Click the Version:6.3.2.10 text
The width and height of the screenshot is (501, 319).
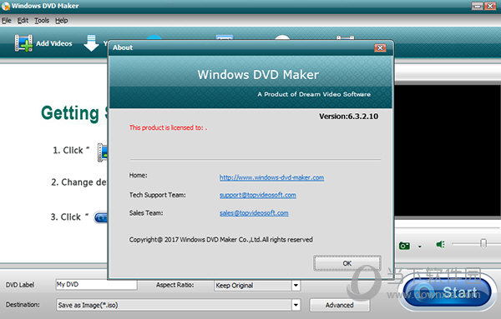click(348, 117)
